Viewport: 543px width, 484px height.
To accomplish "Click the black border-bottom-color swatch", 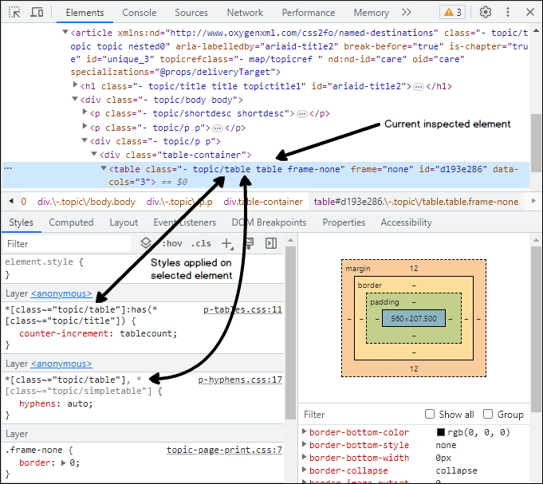I will [x=441, y=432].
